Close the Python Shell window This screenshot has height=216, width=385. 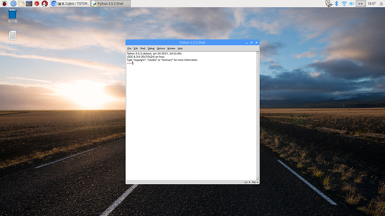point(256,43)
